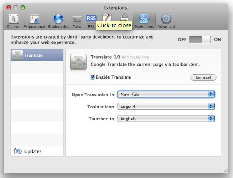233x178 pixels.
Task: Click the Updates refresh icon
Action: pos(18,151)
